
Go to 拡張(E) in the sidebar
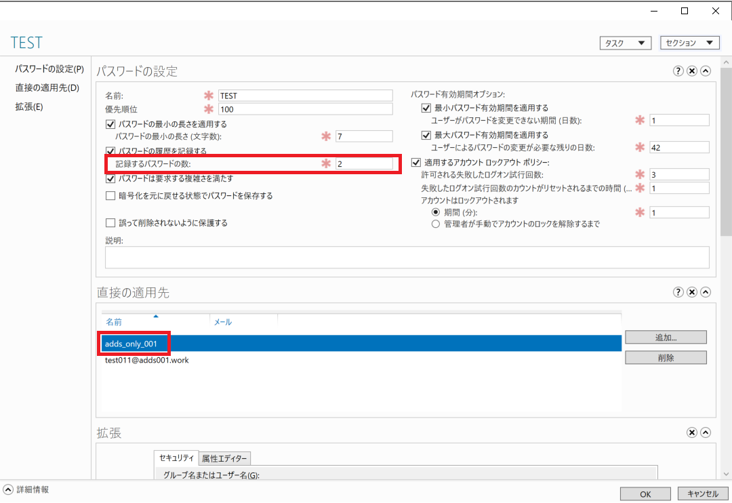[x=29, y=107]
